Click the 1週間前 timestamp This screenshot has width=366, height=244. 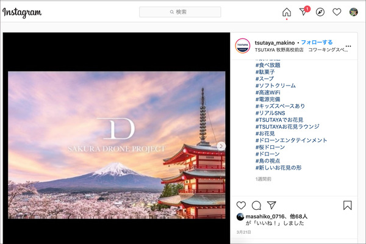(264, 179)
